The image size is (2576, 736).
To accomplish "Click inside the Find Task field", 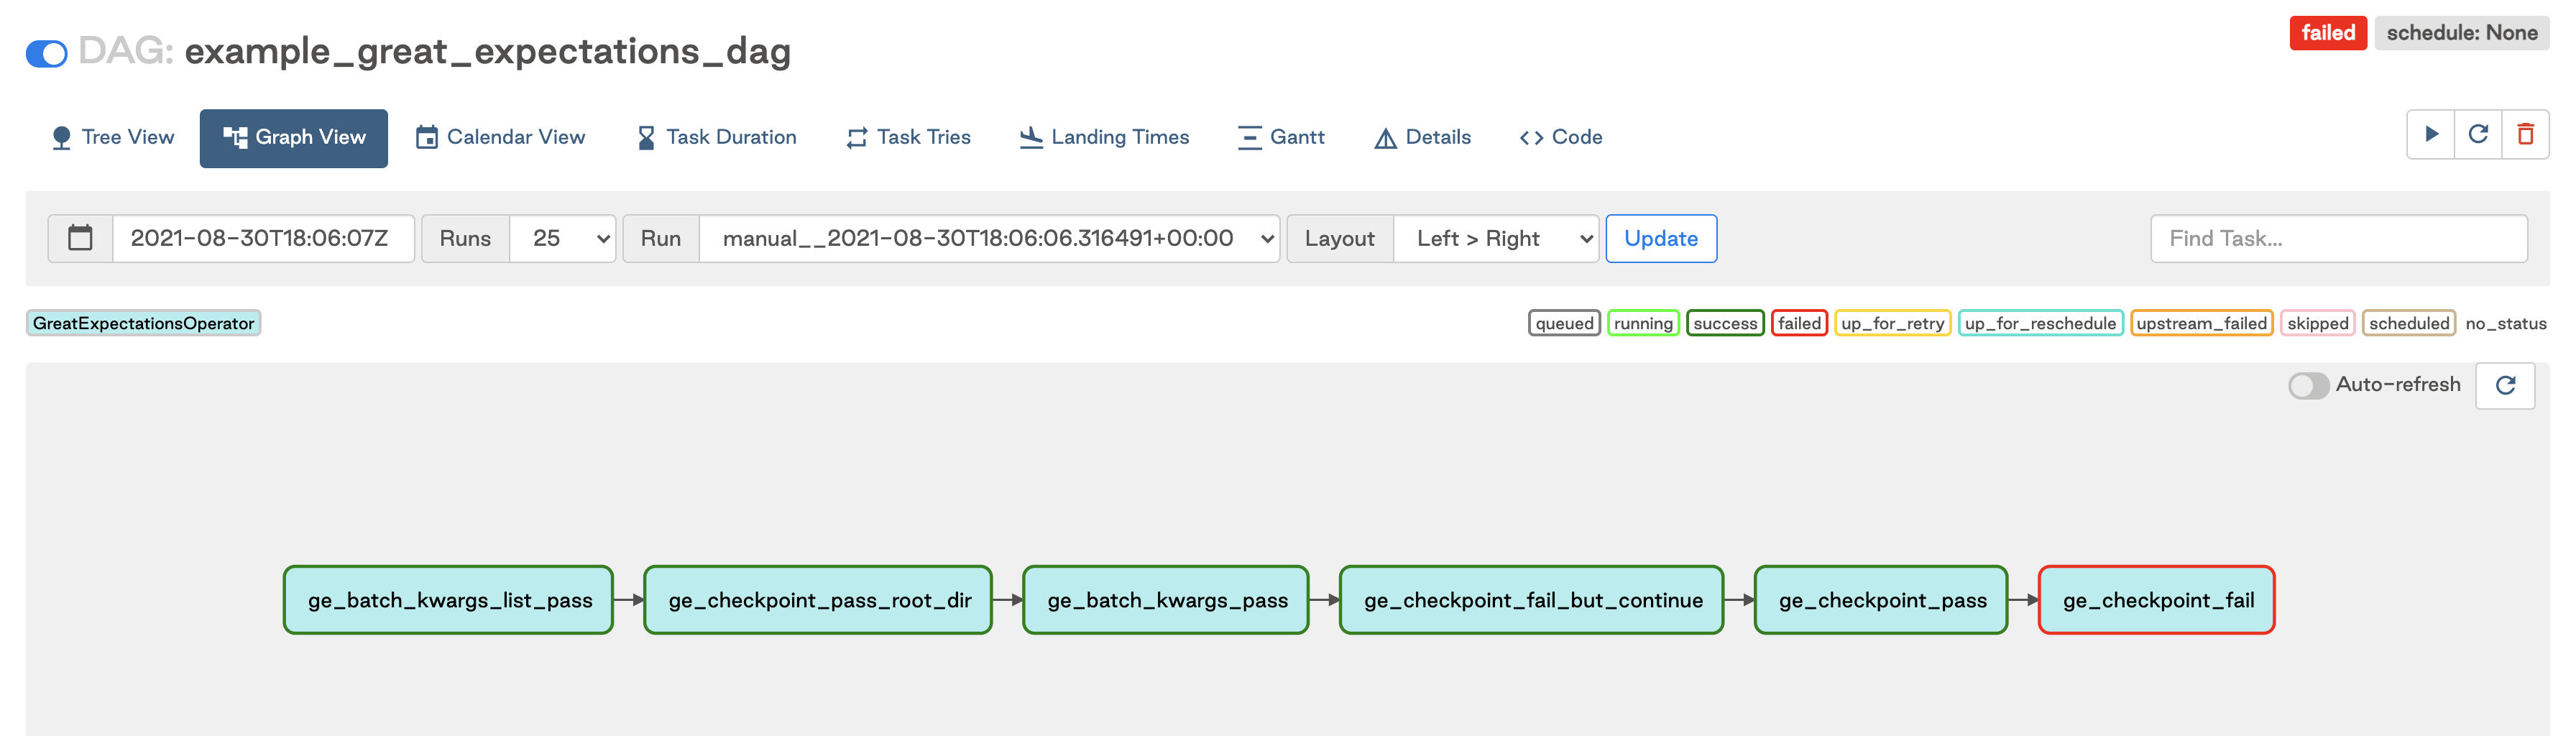I will pyautogui.click(x=2340, y=238).
